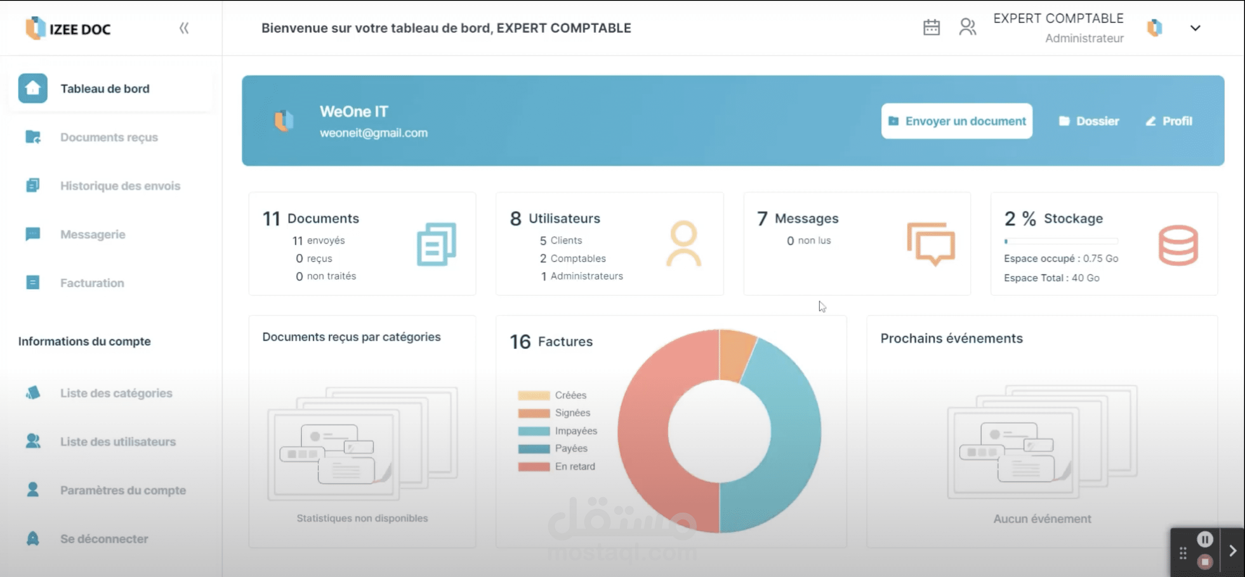The width and height of the screenshot is (1245, 577).
Task: Click the Se déconnecter icon
Action: point(33,538)
